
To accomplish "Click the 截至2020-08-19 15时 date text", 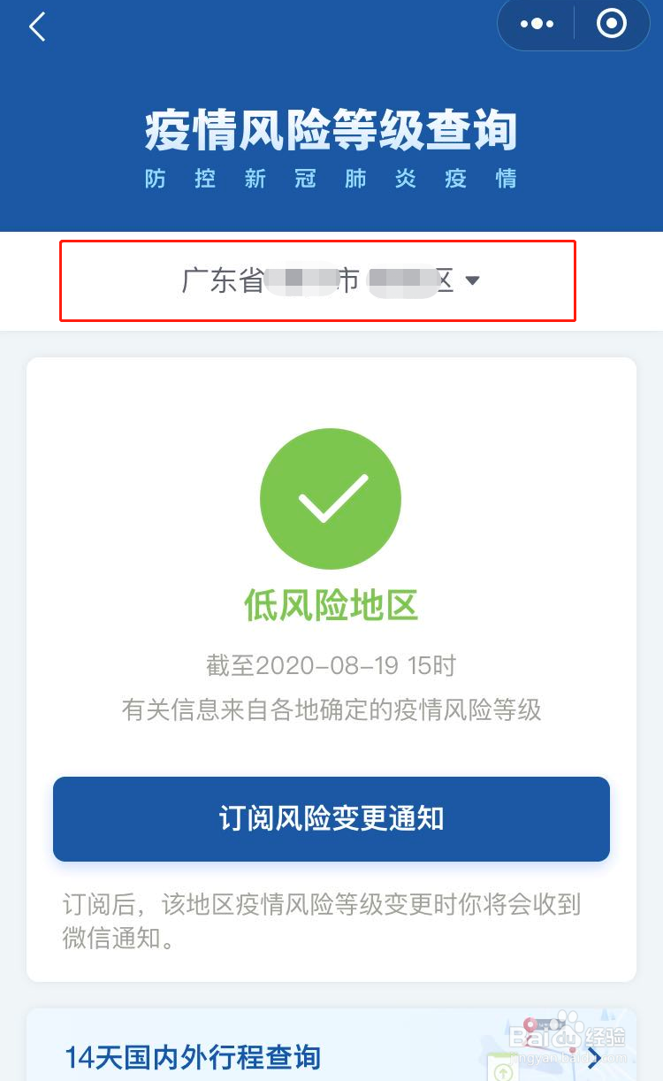I will point(331,666).
